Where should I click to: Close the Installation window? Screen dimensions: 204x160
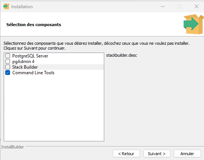coord(197,6)
